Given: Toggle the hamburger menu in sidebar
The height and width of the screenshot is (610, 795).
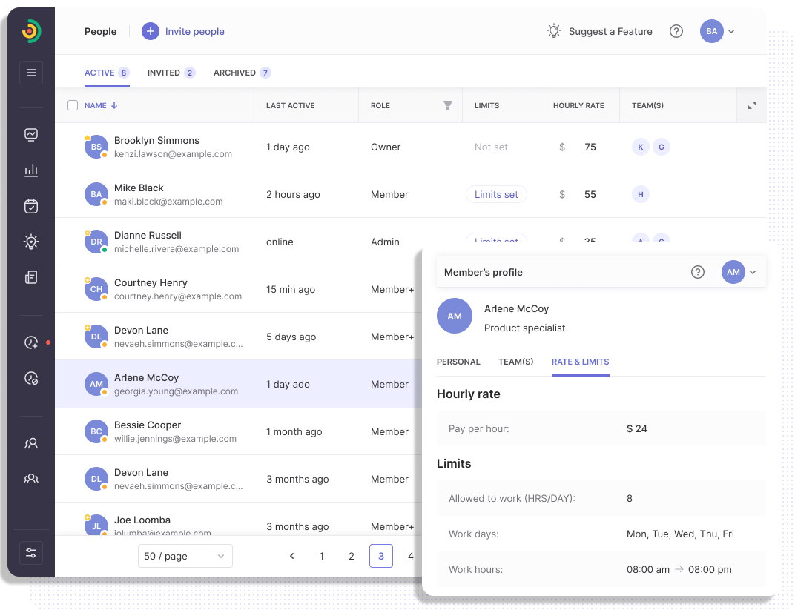Looking at the screenshot, I should click(31, 73).
